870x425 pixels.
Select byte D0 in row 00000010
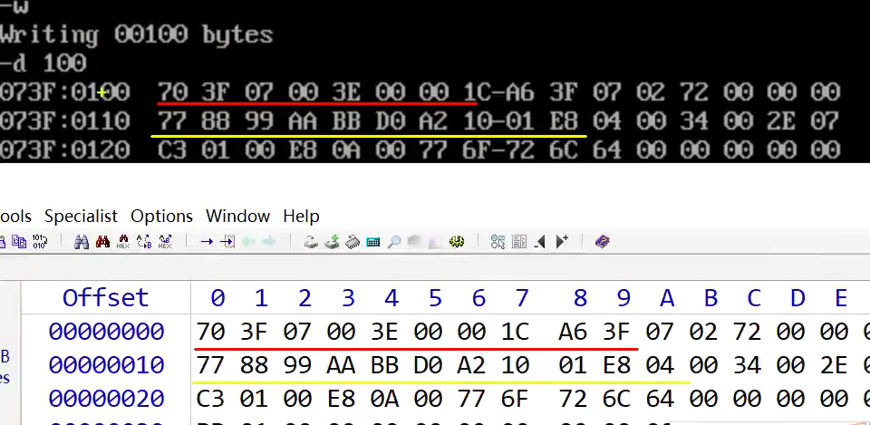point(428,365)
